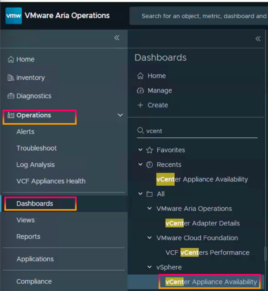Open the Compliance section
The width and height of the screenshot is (268, 291).
(34, 281)
